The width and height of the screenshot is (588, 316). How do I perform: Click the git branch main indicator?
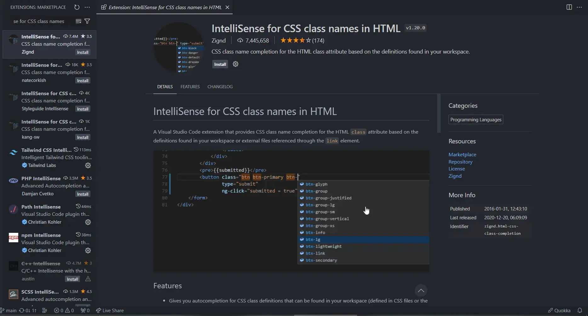[9, 311]
